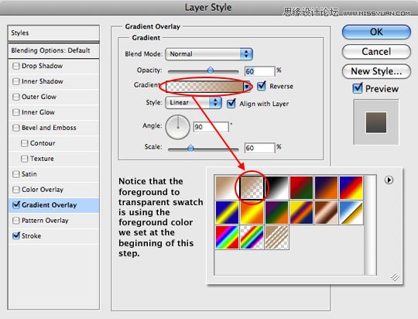Open the Blend Mode dropdown

pos(209,54)
